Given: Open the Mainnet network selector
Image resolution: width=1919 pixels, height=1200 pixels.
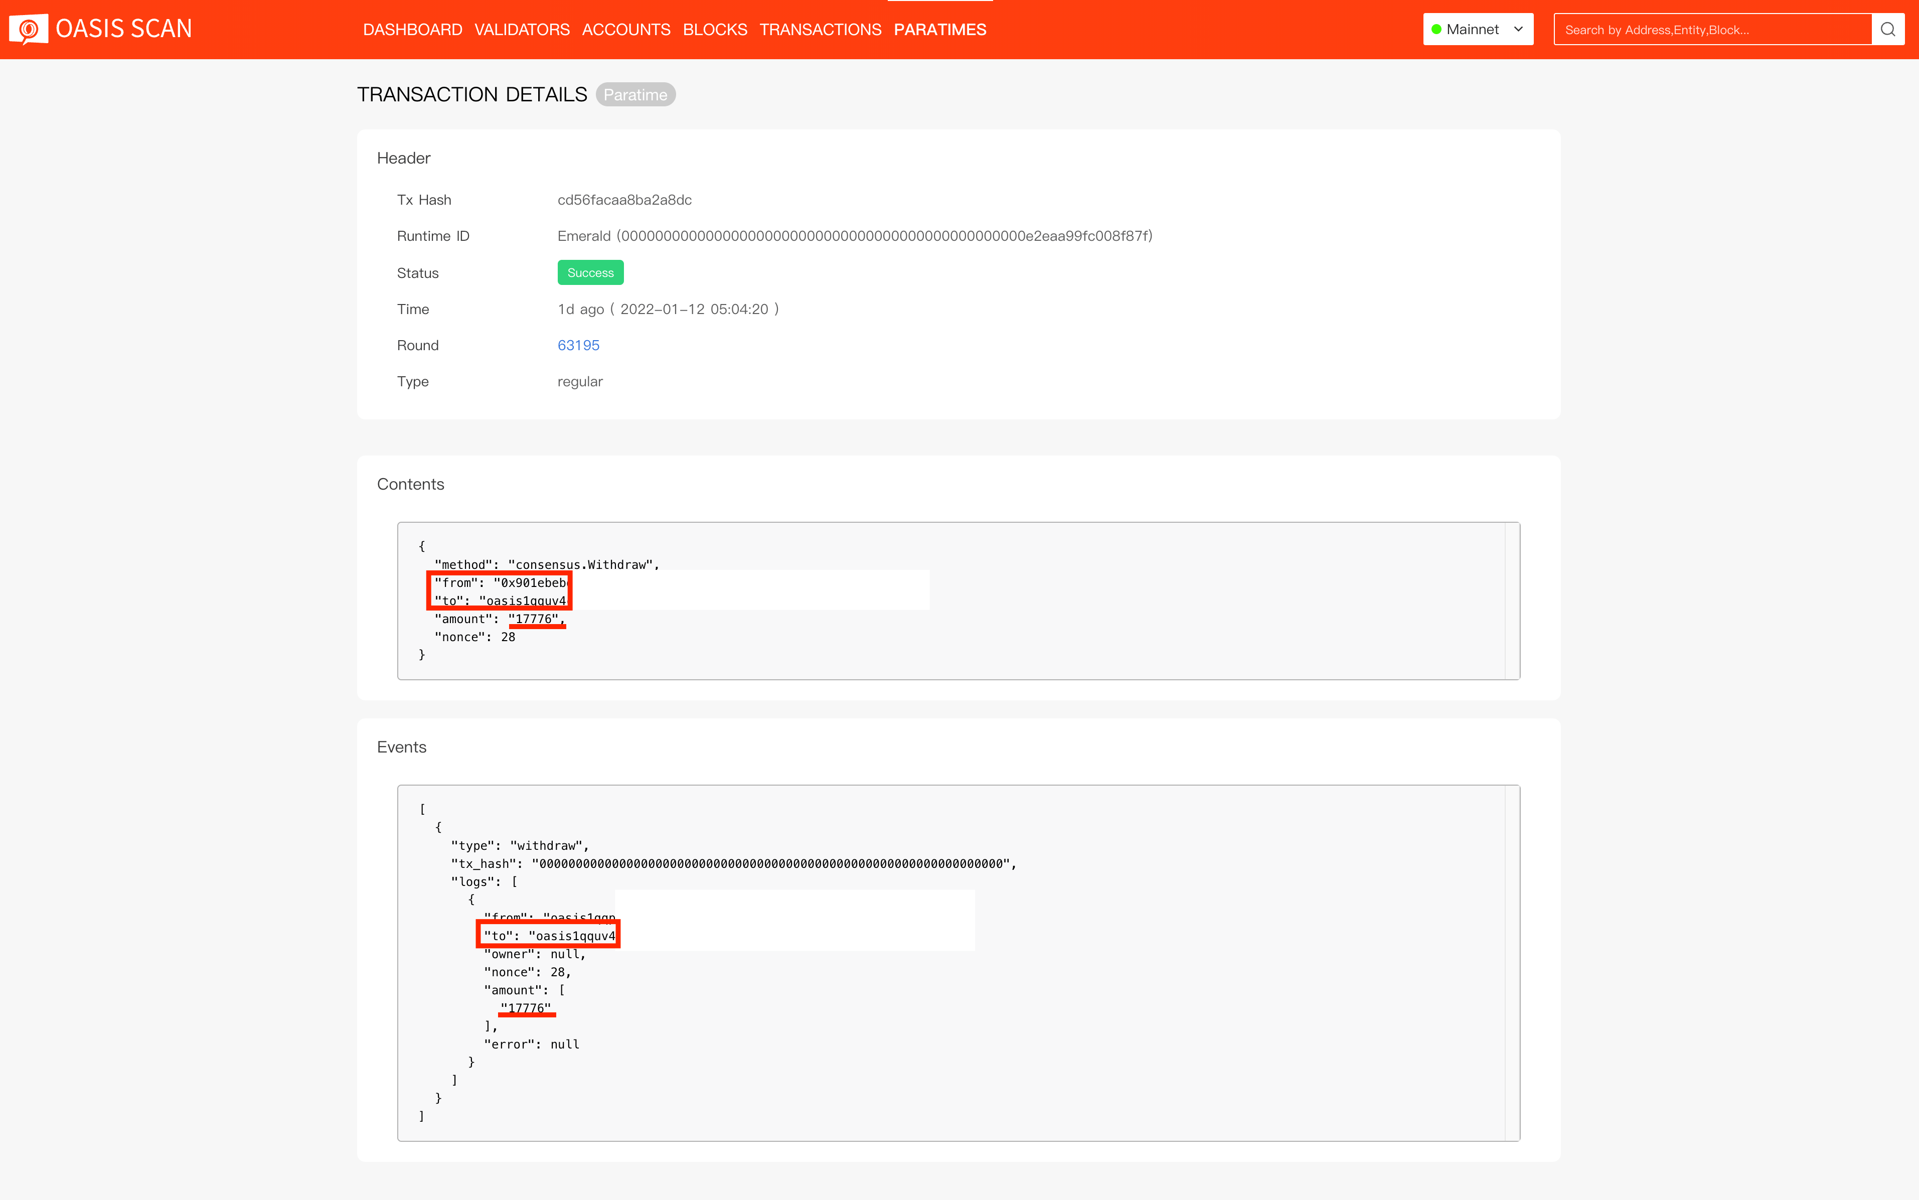Looking at the screenshot, I should (1473, 29).
